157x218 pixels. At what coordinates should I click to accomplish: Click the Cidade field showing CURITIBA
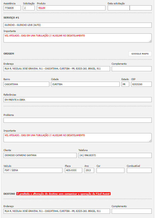85,84
